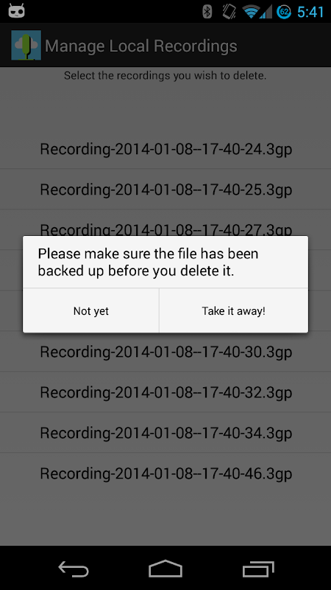
Task: Tap the Android home navigation button
Action: coord(165,568)
